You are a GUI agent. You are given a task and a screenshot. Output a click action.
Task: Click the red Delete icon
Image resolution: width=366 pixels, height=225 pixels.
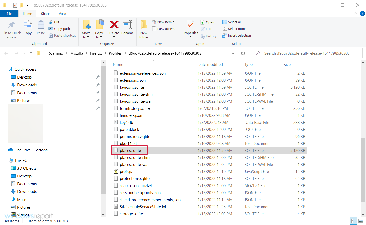pos(114,24)
